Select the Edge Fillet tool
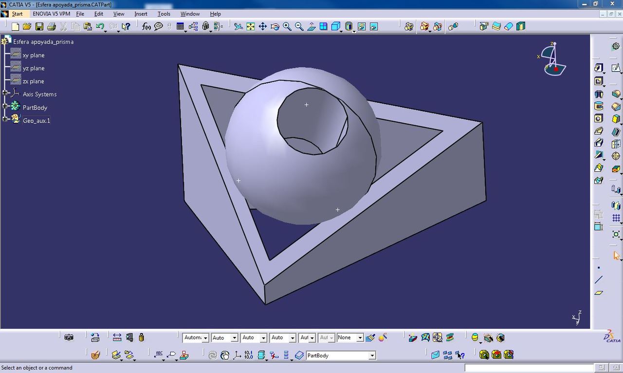This screenshot has height=373, width=623. pyautogui.click(x=616, y=93)
